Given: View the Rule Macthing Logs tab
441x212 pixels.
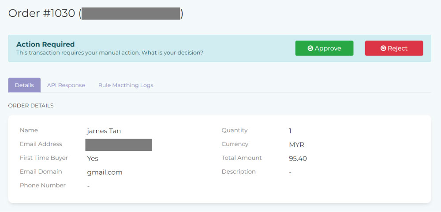Looking at the screenshot, I should (126, 85).
